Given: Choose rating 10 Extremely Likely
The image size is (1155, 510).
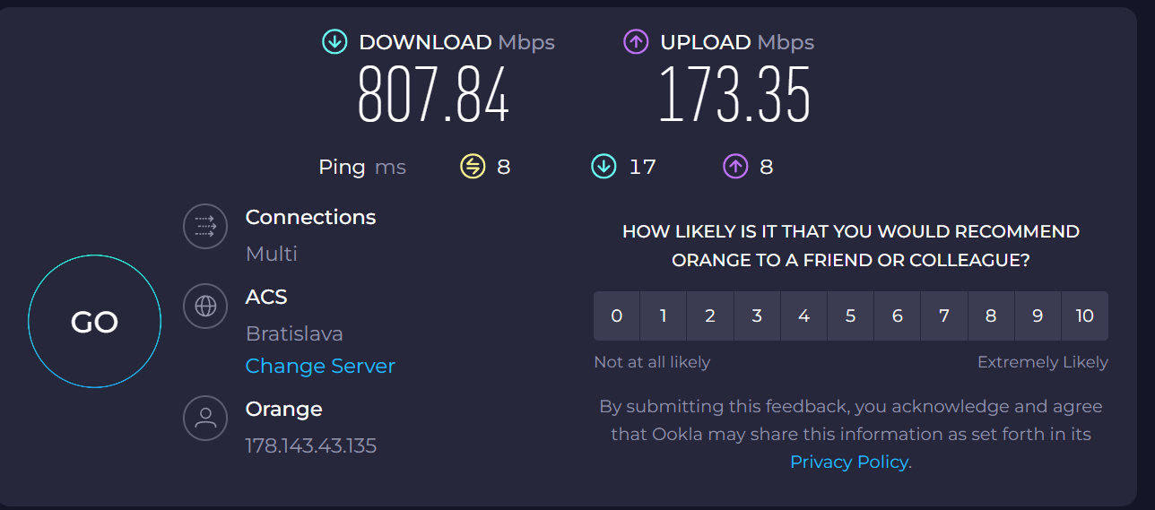Looking at the screenshot, I should [1084, 316].
